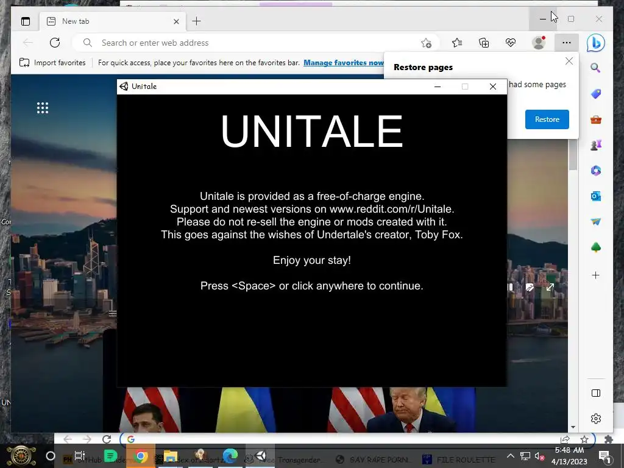Dismiss the Restore pages popup
The width and height of the screenshot is (624, 468).
(x=569, y=61)
